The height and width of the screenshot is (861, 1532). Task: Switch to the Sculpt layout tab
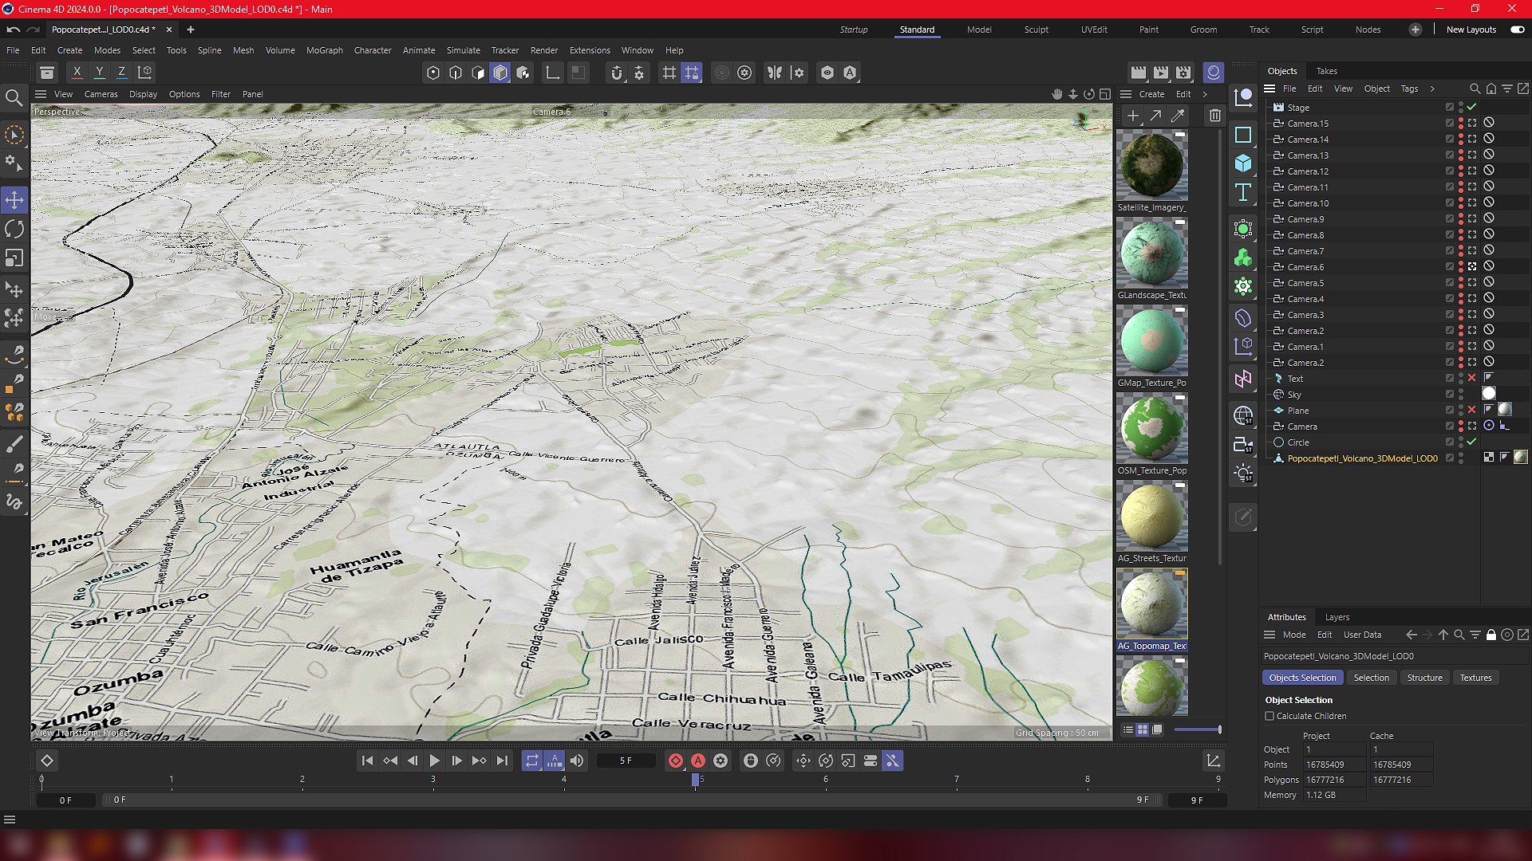coord(1036,29)
